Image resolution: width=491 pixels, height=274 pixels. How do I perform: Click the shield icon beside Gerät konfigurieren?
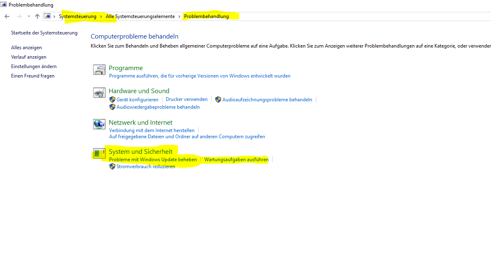tap(112, 100)
